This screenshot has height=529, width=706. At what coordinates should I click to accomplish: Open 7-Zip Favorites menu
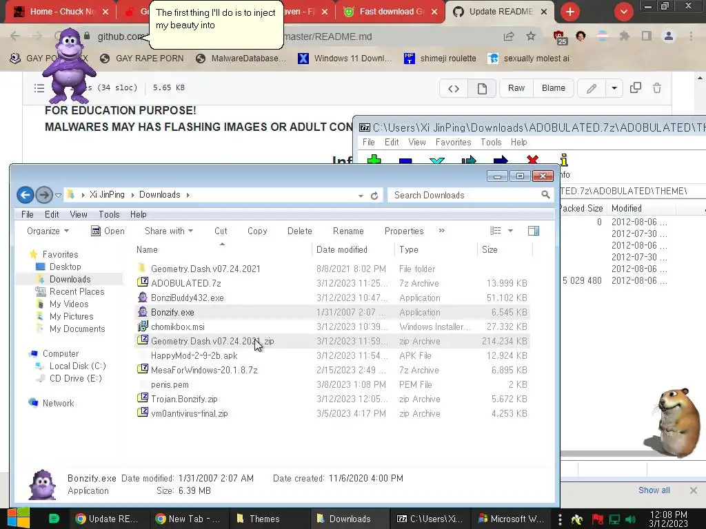click(x=453, y=143)
